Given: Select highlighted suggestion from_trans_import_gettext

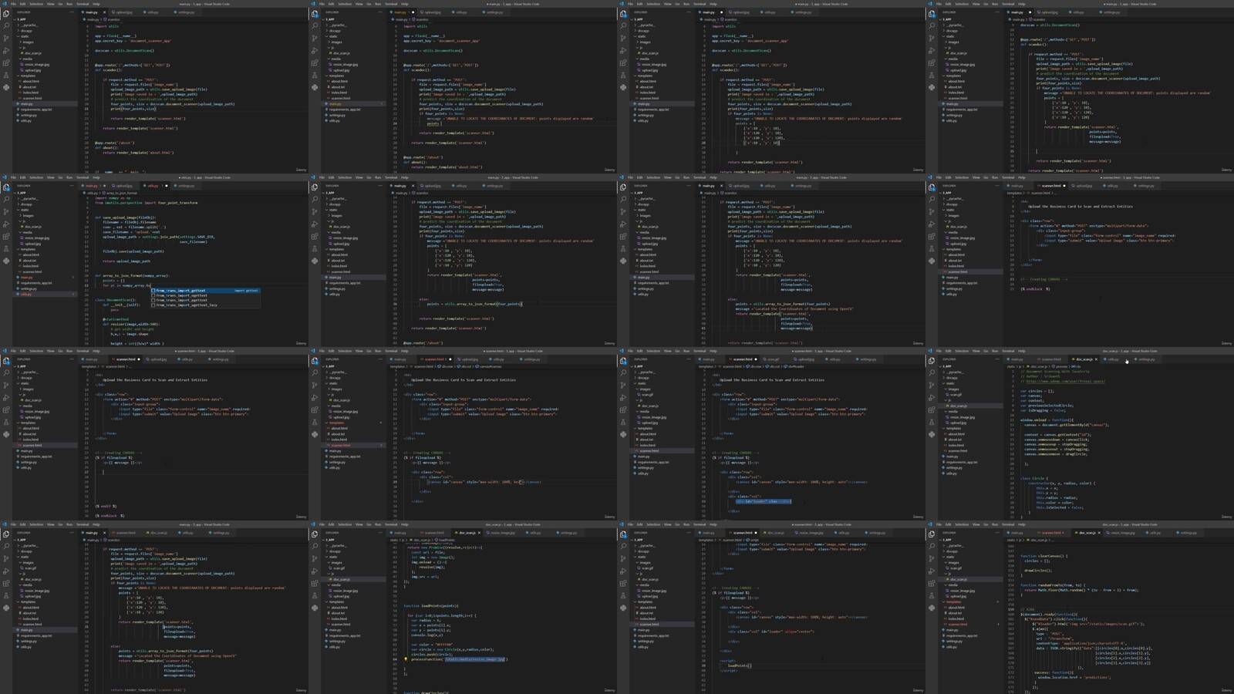Looking at the screenshot, I should (x=205, y=291).
